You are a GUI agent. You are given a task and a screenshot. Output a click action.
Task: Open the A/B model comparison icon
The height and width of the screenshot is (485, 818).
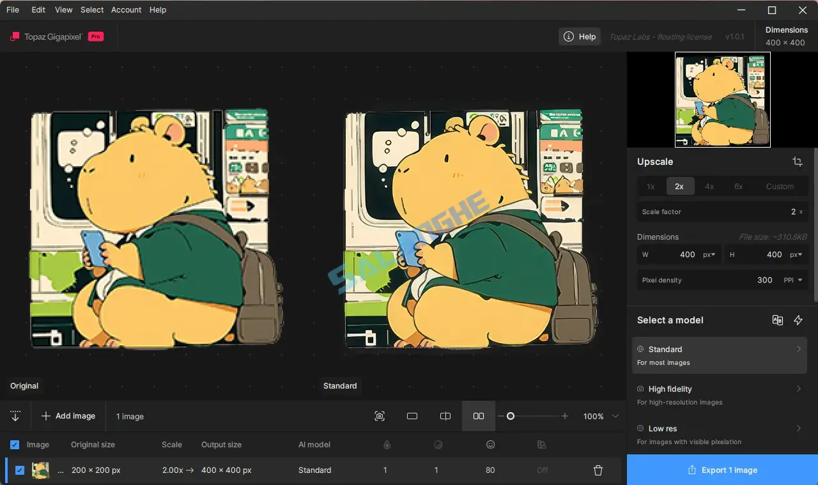pos(777,319)
